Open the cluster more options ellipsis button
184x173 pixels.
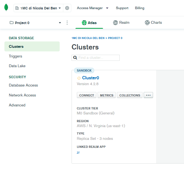148,95
